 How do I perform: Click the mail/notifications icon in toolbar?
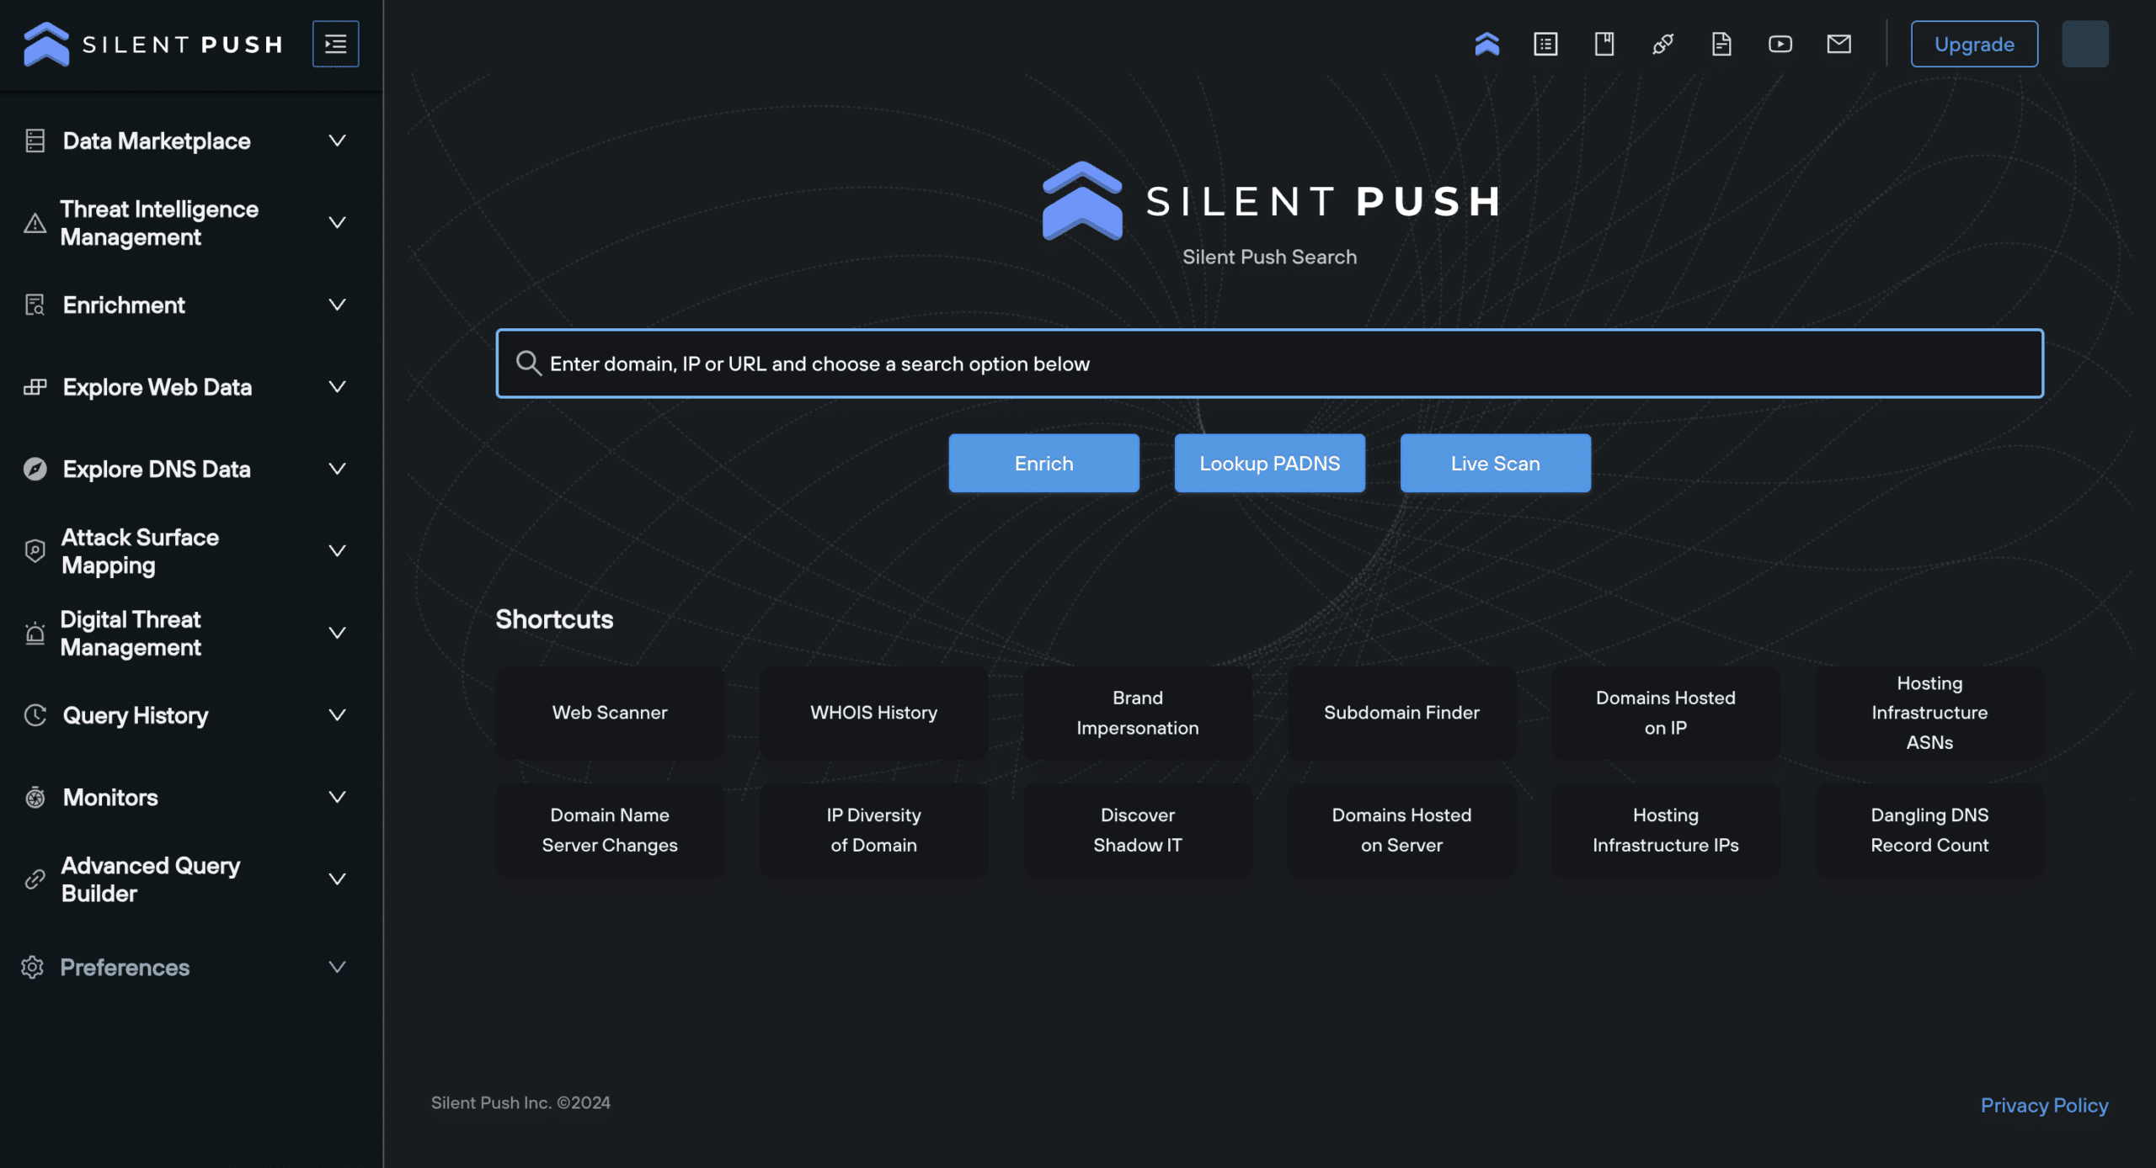[1839, 43]
